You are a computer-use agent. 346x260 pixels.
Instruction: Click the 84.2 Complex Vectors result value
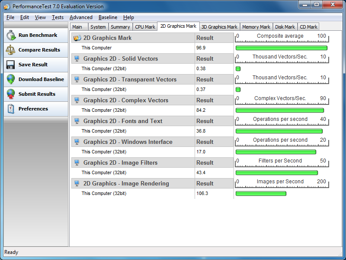point(201,110)
